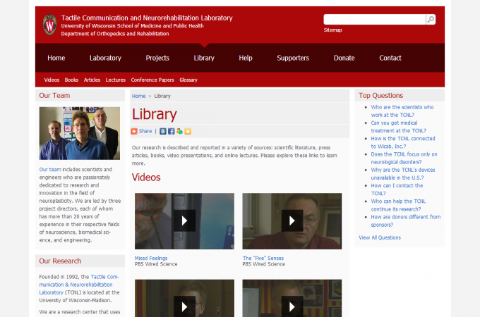The height and width of the screenshot is (317, 480).
Task: Open Books in the sub-navigation
Action: pyautogui.click(x=71, y=80)
